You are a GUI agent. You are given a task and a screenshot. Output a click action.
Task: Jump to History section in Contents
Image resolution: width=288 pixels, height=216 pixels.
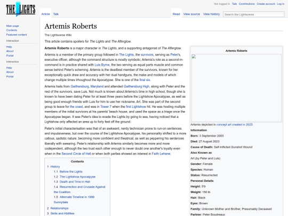55,166
